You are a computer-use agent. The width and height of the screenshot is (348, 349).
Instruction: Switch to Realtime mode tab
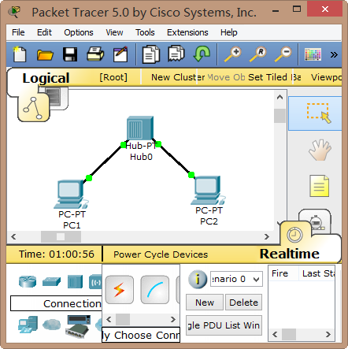click(x=290, y=254)
